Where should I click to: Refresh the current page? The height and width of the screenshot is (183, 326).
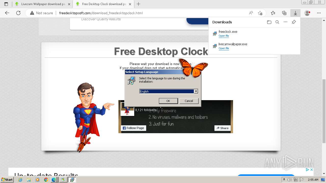pos(18,13)
